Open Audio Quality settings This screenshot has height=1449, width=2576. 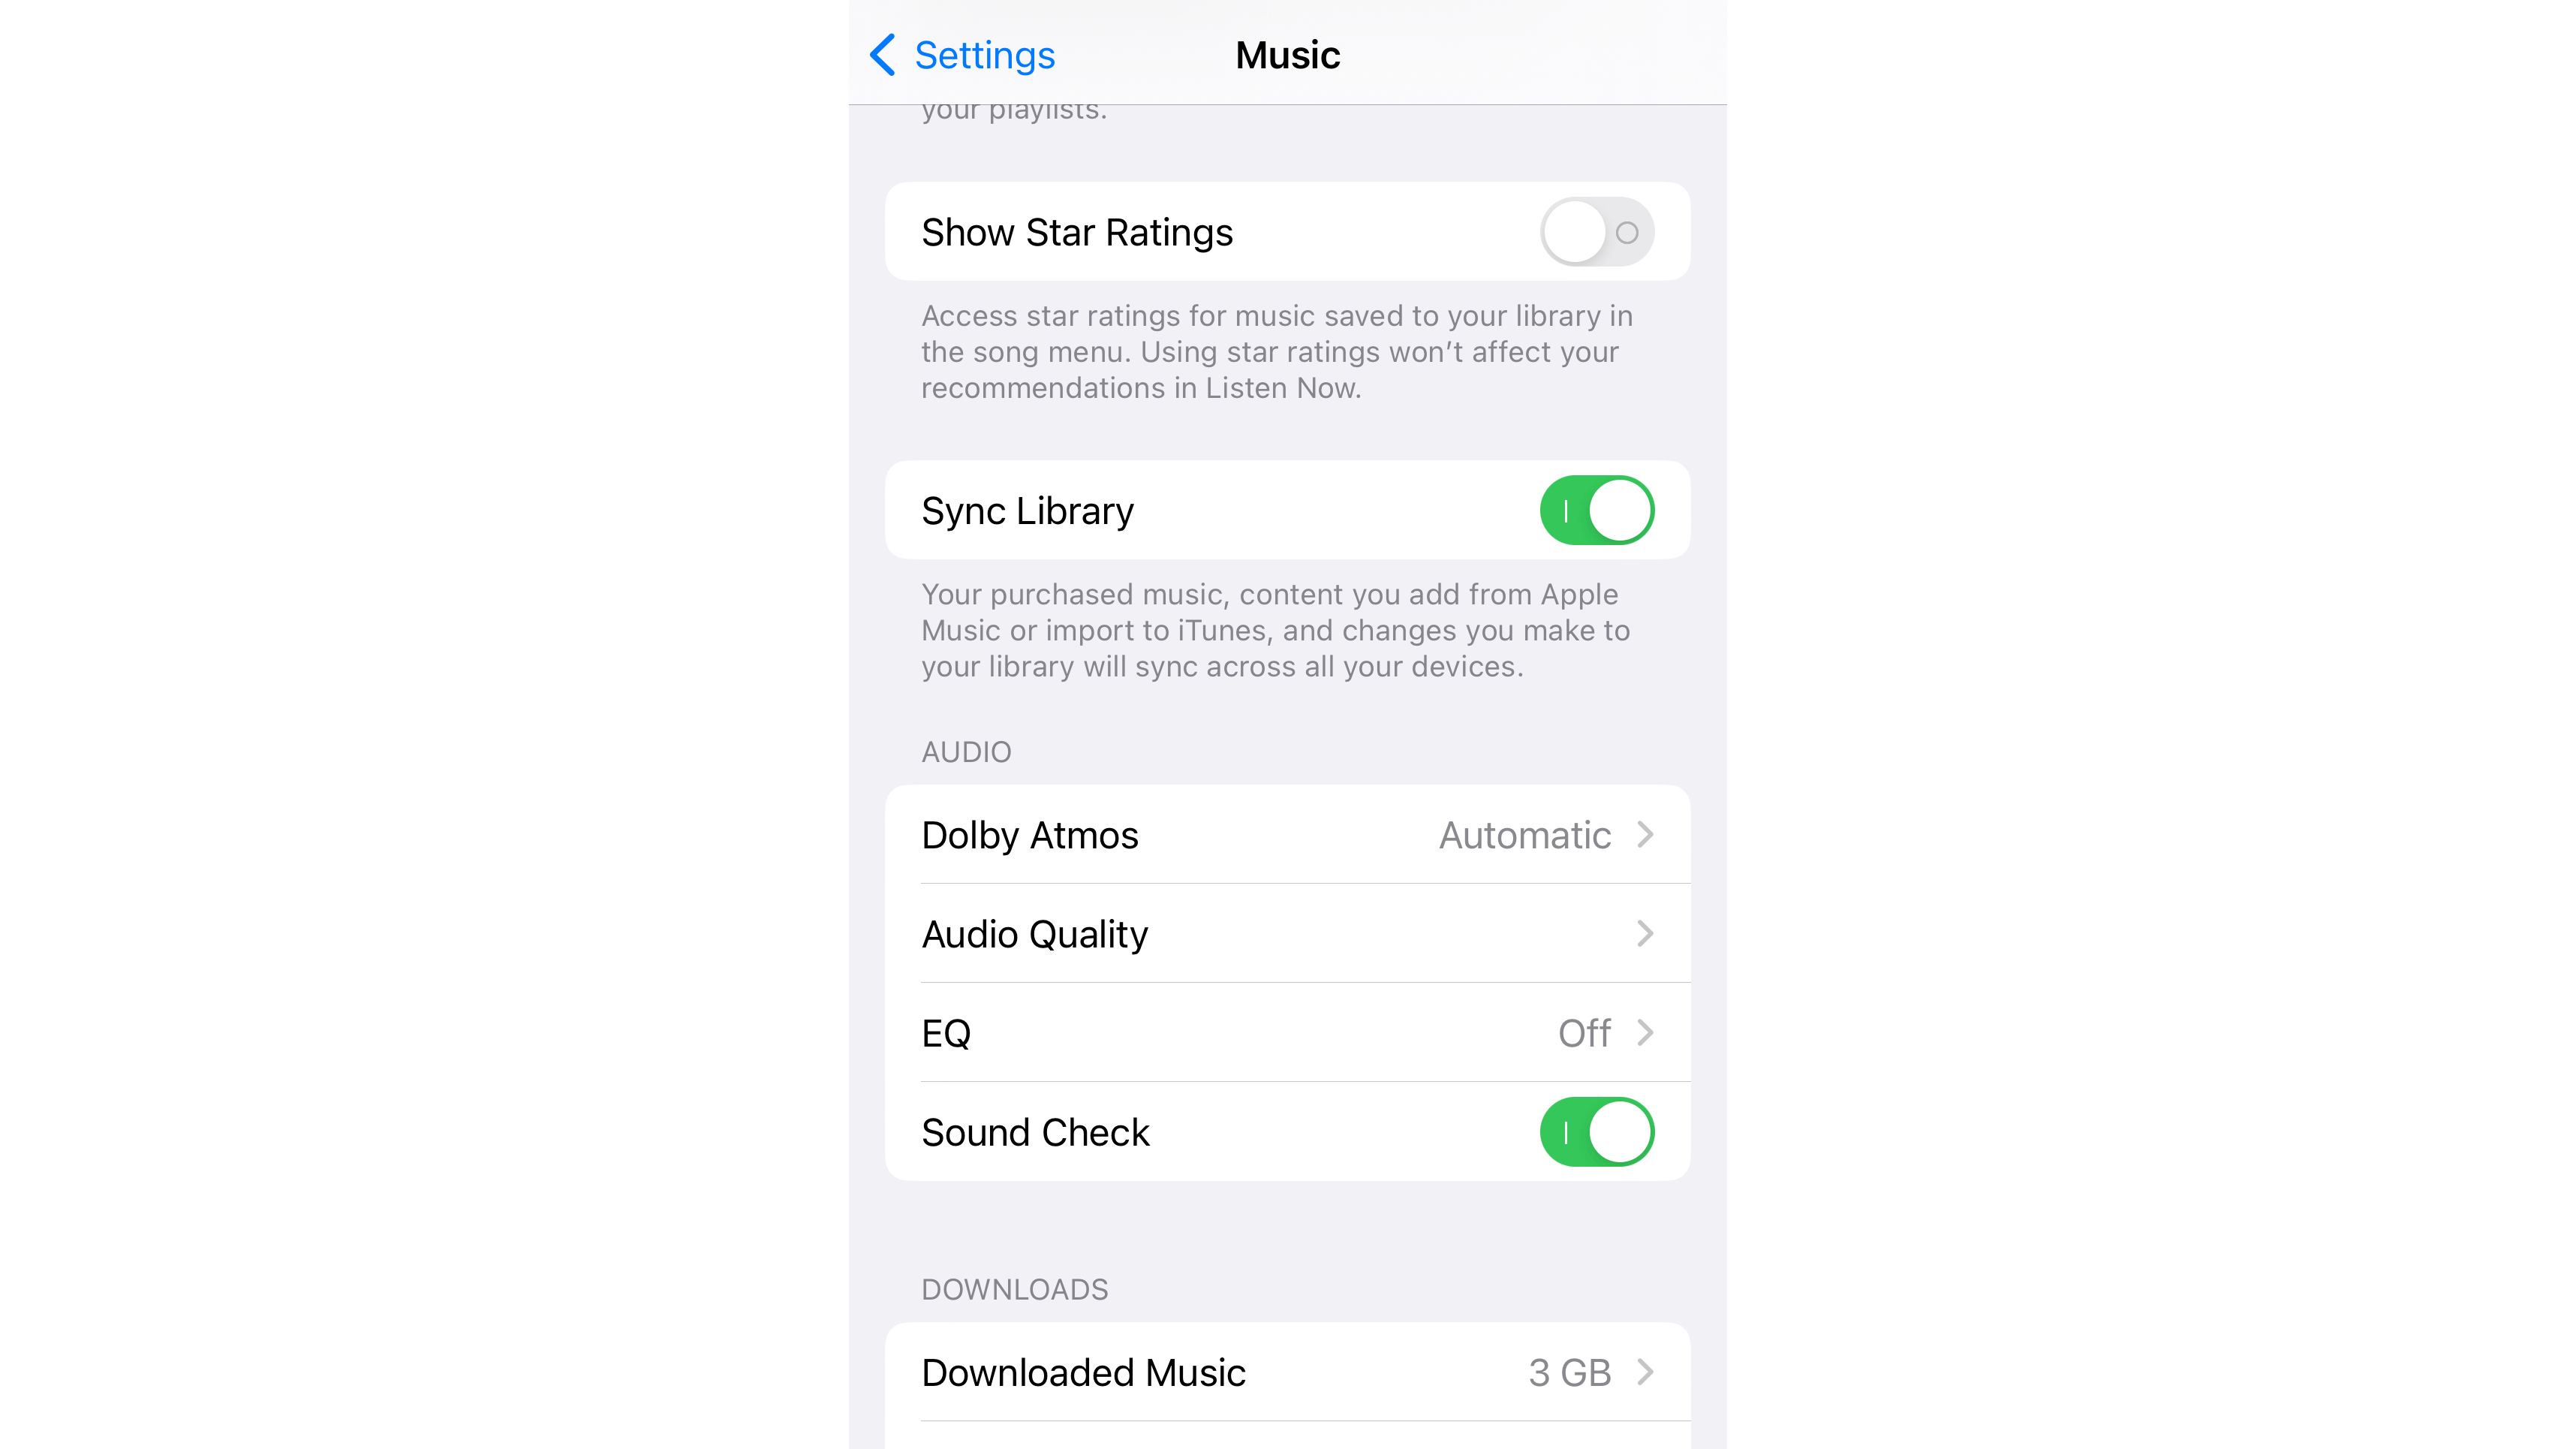[1288, 934]
